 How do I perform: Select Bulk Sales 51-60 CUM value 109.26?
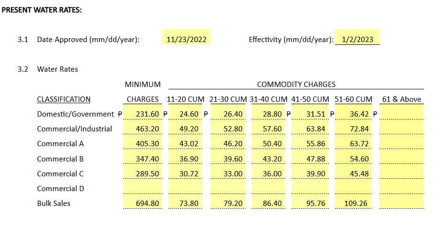(x=353, y=201)
